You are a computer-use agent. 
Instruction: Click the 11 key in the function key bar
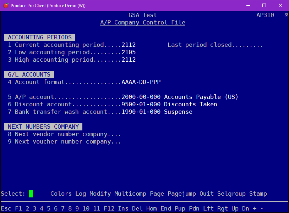[x=97, y=209]
